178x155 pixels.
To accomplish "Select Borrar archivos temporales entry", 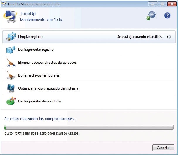I will pos(89,75).
